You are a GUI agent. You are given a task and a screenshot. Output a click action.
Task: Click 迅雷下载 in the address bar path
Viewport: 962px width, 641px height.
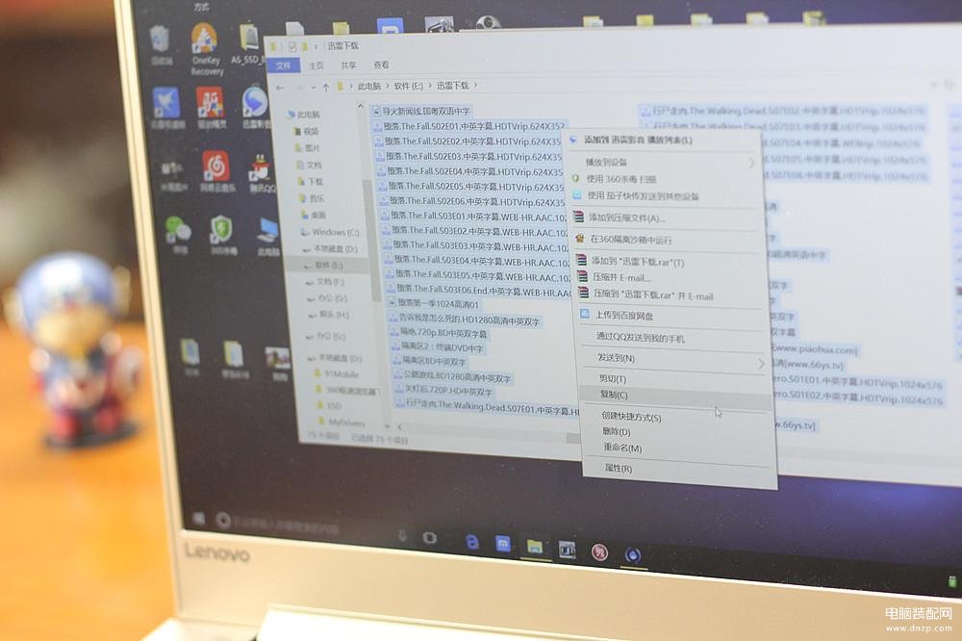tap(453, 86)
